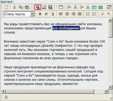Screen dimensions: 113x101
Task: Click the floppy disk link icon
Action: point(51,7)
